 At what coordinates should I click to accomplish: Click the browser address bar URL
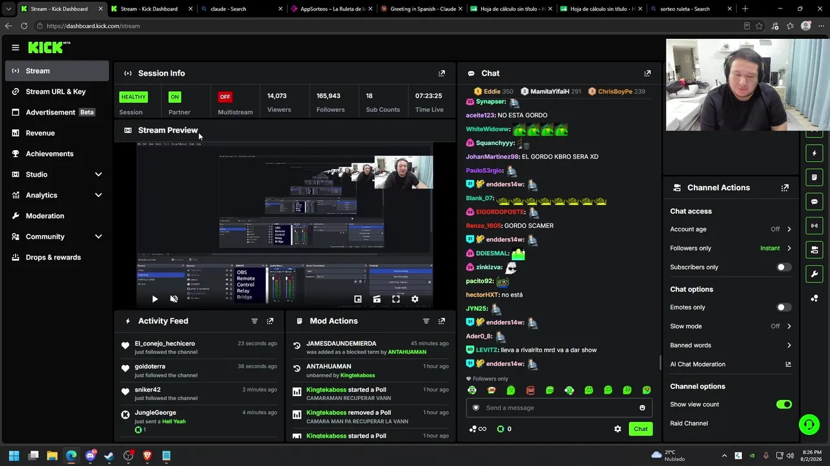click(93, 26)
